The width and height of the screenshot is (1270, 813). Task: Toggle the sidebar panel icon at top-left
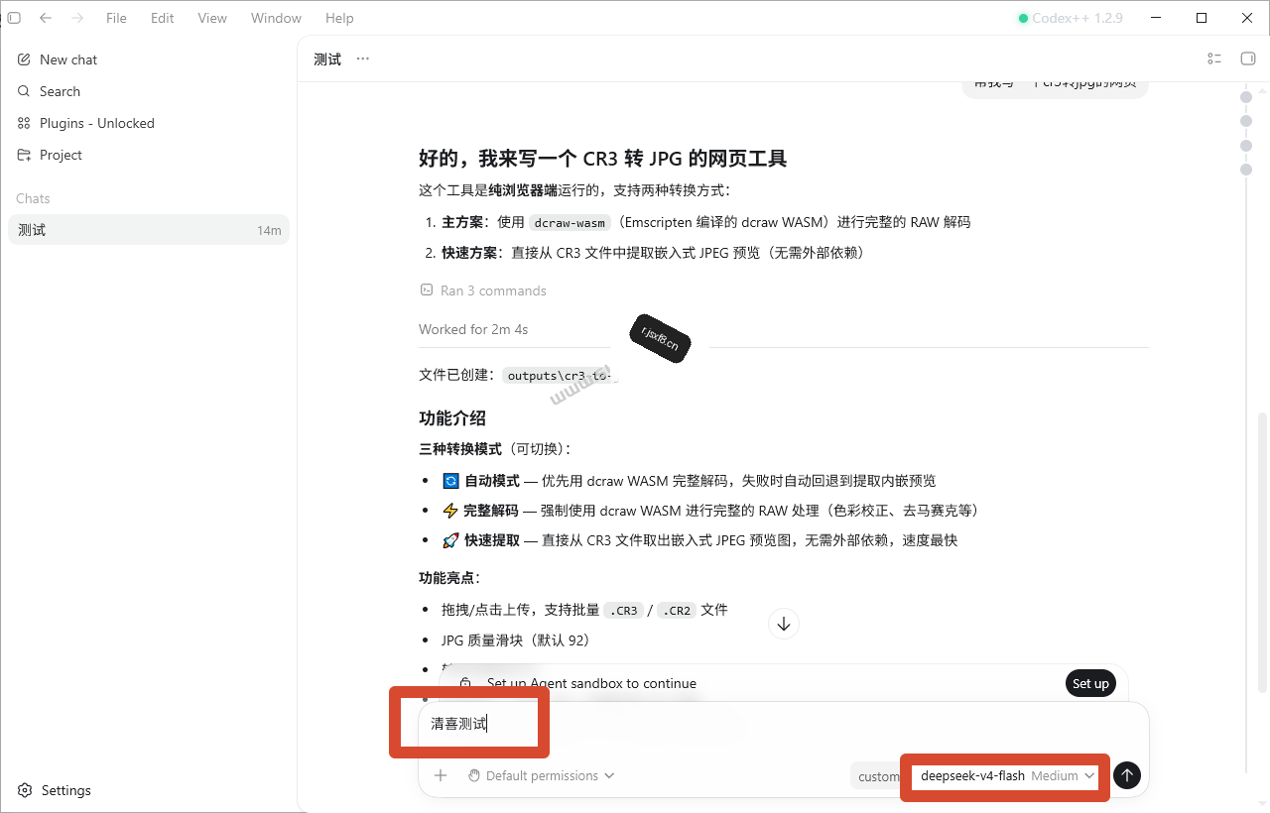click(14, 18)
